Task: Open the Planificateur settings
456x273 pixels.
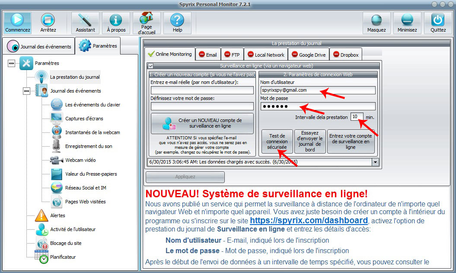Action: [x=63, y=257]
